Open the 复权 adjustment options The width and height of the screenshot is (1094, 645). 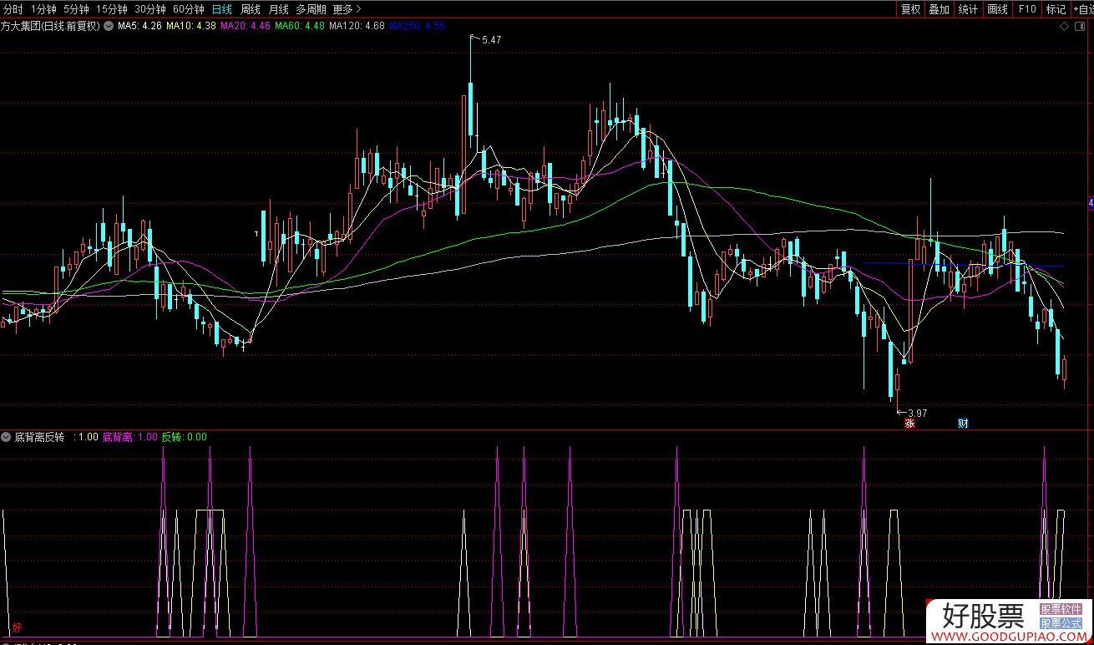coord(910,9)
